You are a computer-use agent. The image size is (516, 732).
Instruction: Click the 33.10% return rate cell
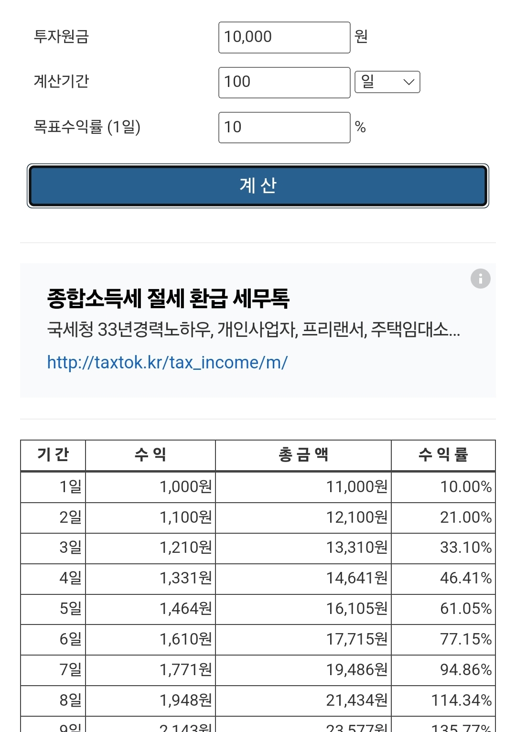(x=443, y=548)
